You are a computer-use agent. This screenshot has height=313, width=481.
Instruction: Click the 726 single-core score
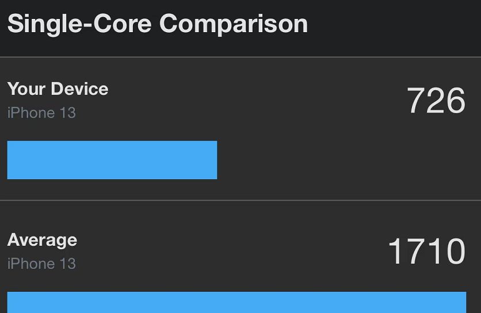(x=436, y=101)
